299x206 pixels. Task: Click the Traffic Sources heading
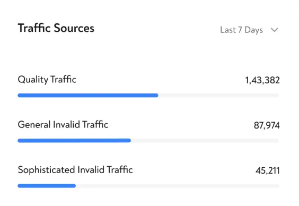click(56, 28)
